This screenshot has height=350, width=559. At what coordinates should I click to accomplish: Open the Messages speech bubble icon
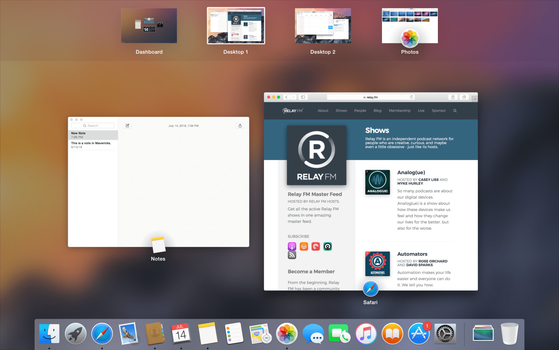point(313,333)
